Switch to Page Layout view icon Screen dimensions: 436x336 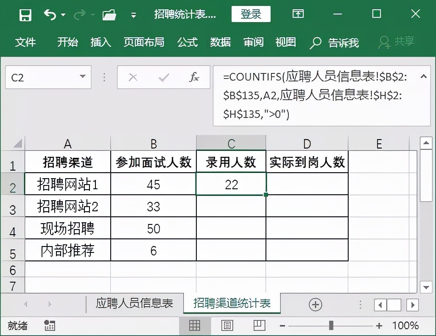(x=227, y=325)
